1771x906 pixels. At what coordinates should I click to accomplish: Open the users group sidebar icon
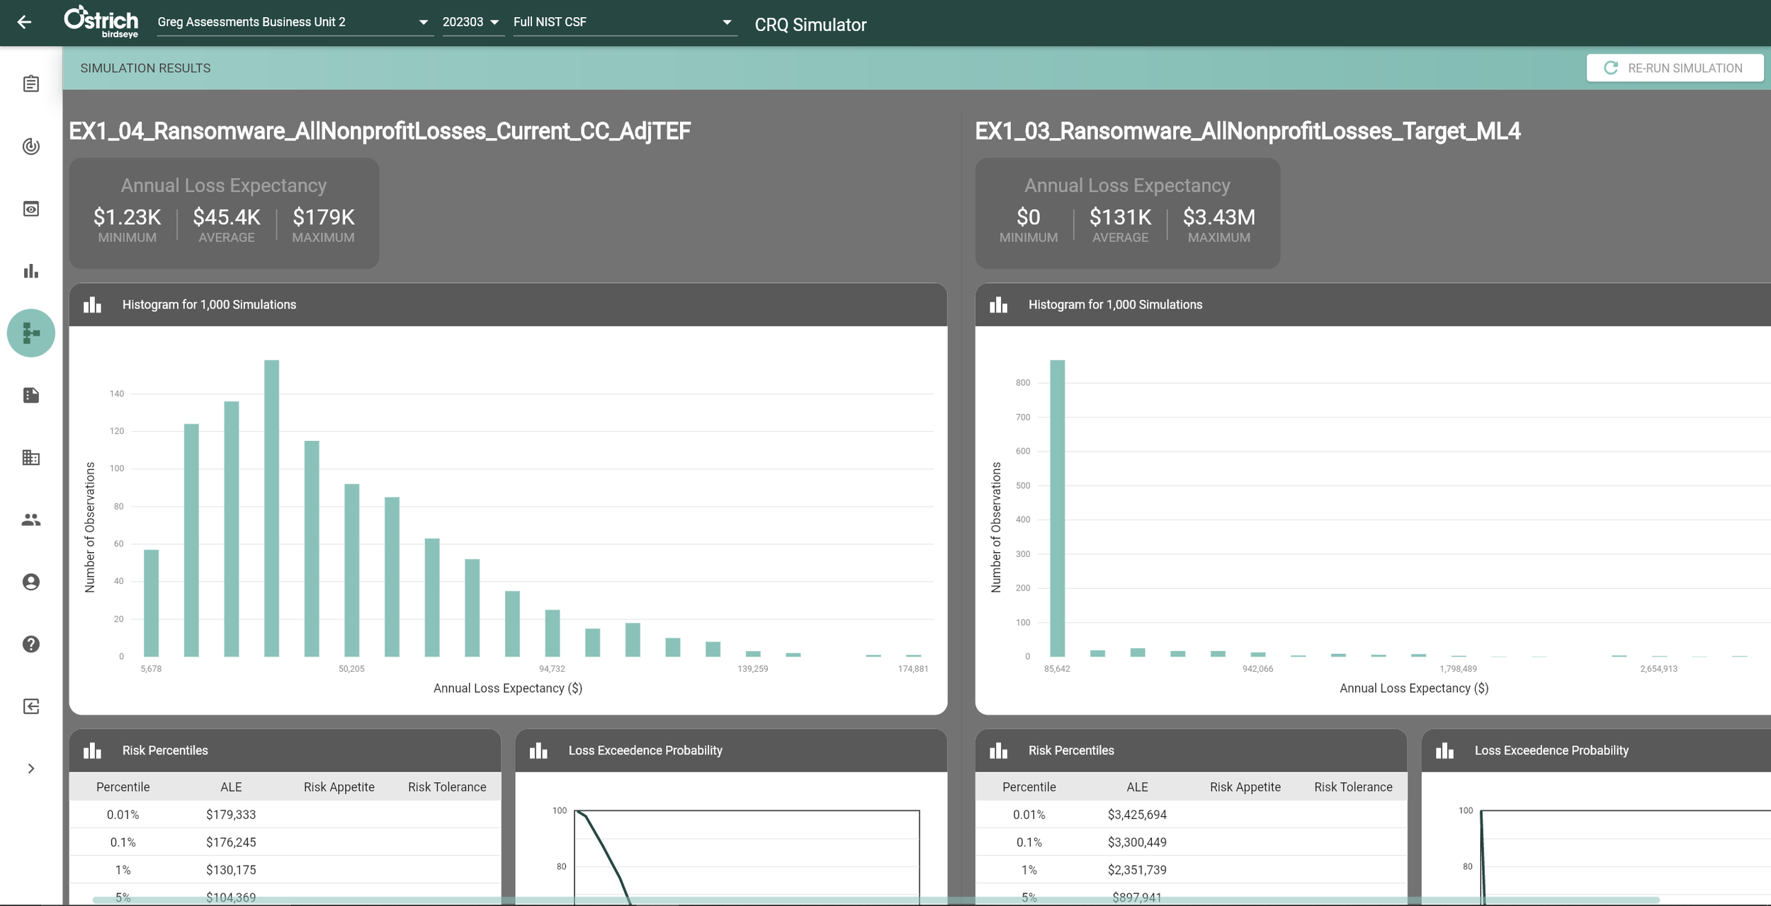31,520
